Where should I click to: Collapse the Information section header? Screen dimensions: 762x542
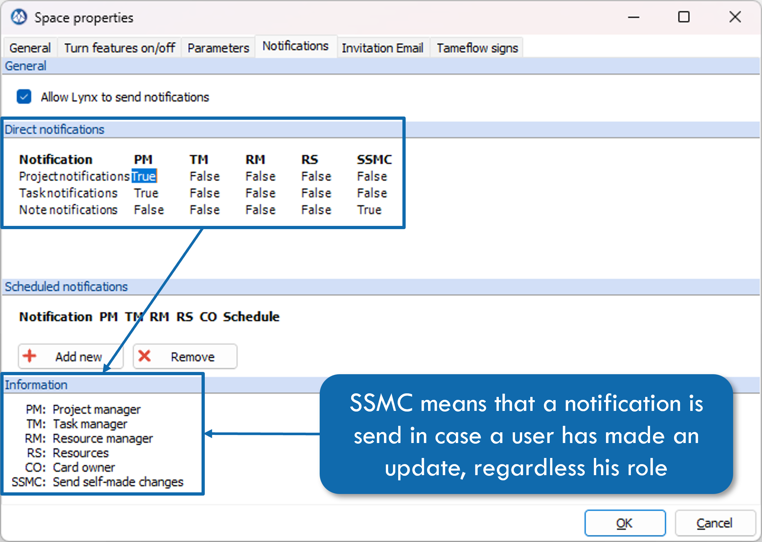click(x=37, y=385)
